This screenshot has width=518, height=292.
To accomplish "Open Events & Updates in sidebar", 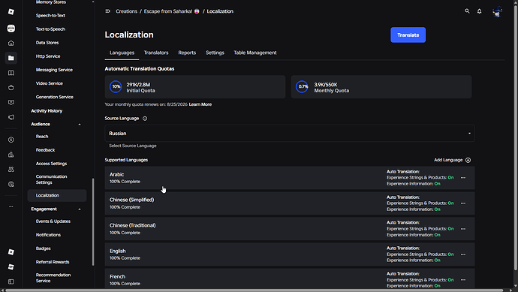I will click(53, 221).
